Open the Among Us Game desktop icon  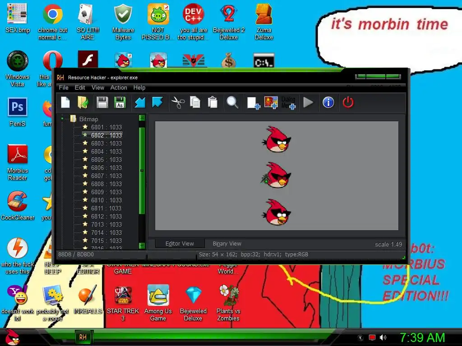(x=158, y=303)
